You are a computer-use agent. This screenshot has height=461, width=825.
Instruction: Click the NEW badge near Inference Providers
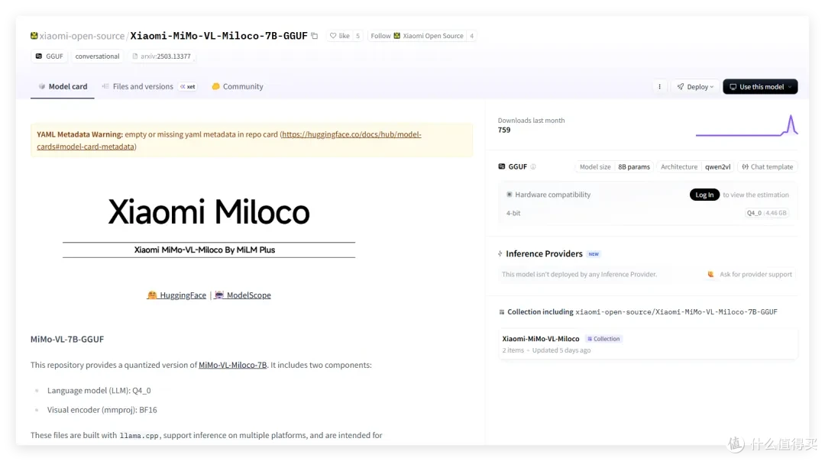594,254
